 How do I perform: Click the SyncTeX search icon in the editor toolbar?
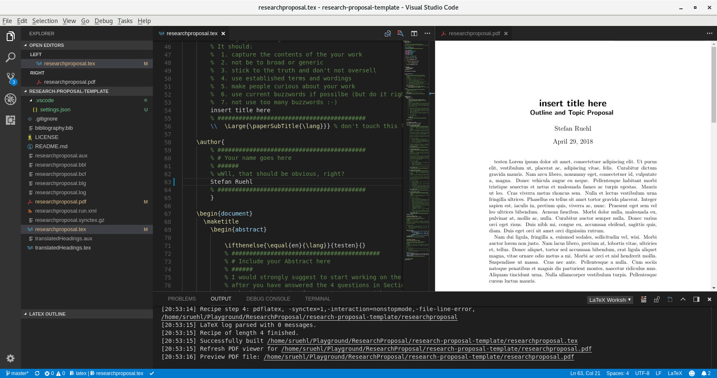pos(401,33)
